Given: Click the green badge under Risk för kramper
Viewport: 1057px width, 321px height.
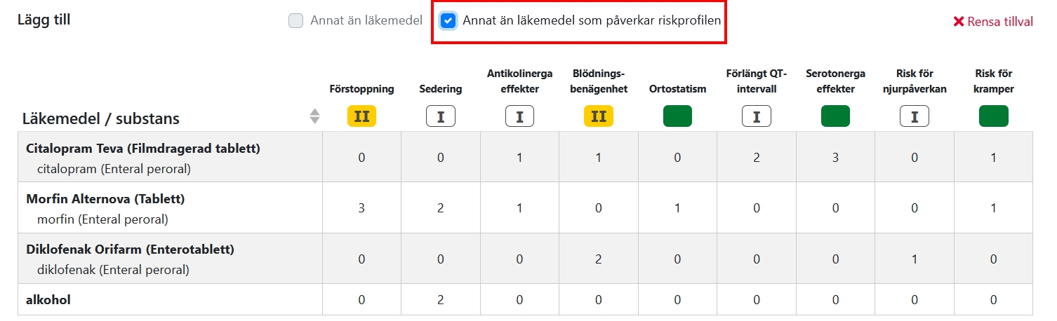Looking at the screenshot, I should click(x=993, y=116).
